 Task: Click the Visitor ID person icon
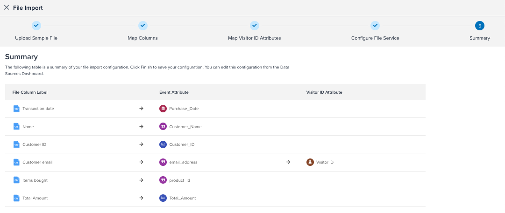pyautogui.click(x=310, y=162)
